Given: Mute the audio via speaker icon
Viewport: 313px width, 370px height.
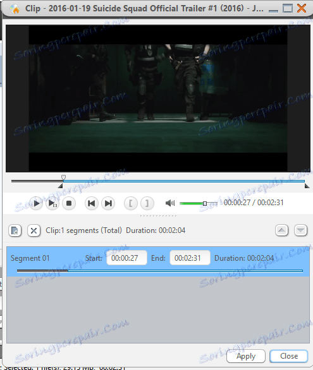Looking at the screenshot, I should 170,203.
